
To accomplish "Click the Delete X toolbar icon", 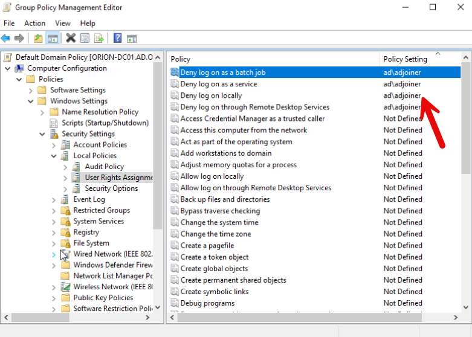I will coord(71,38).
